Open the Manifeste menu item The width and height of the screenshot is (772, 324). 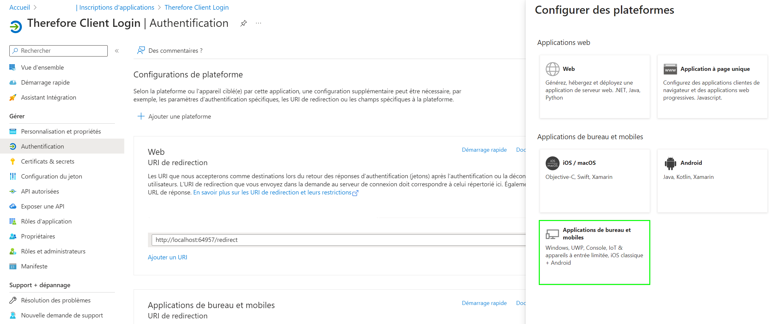point(34,266)
